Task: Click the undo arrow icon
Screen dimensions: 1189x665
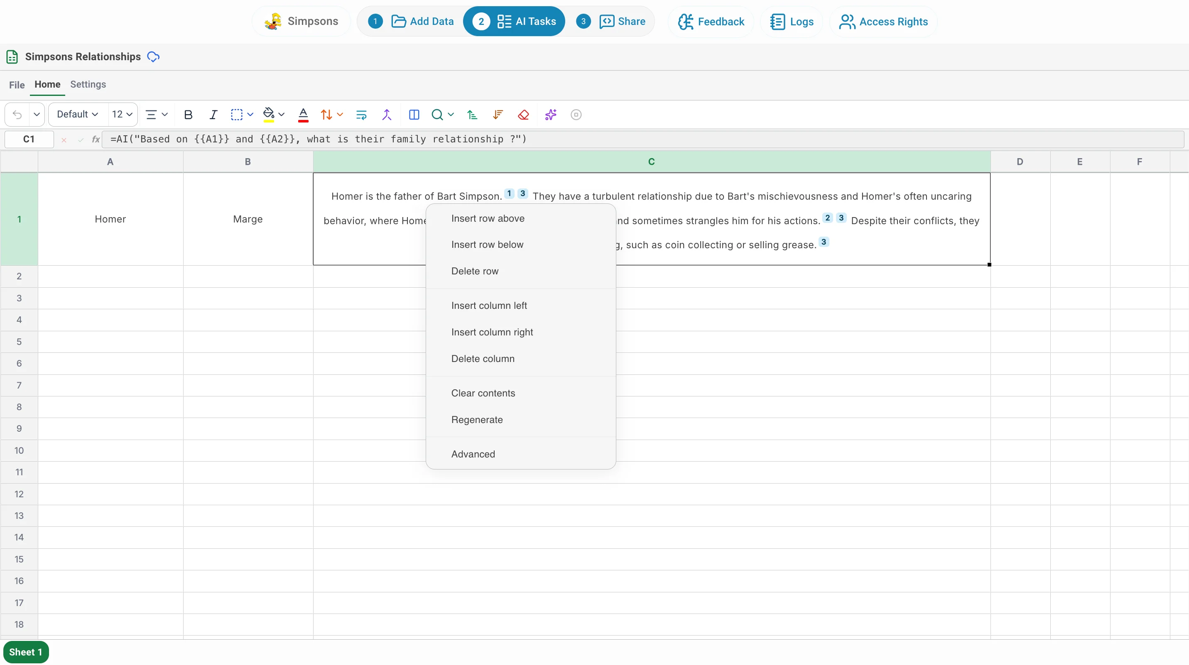Action: click(x=17, y=115)
